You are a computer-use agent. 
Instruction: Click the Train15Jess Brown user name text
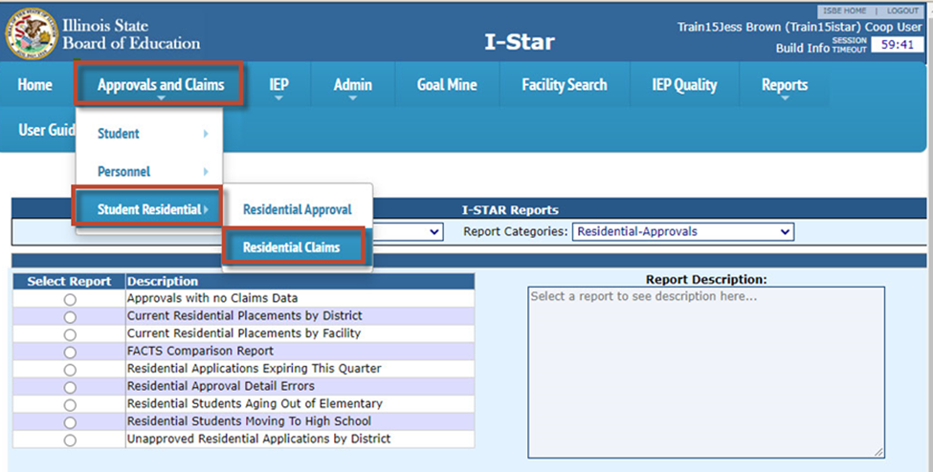coord(800,28)
